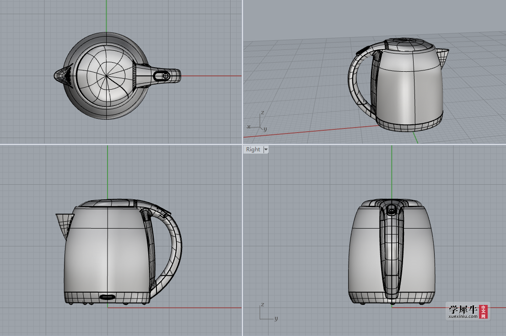Select the kettle handle in the Right viewport
The image size is (506, 336).
point(392,250)
